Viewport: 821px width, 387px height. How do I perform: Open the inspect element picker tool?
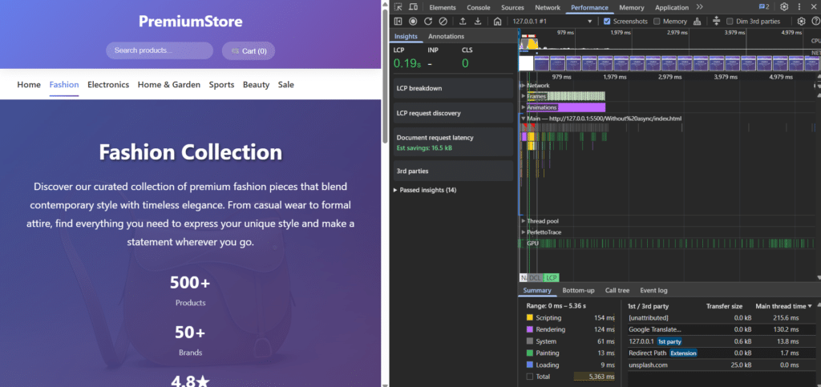399,7
